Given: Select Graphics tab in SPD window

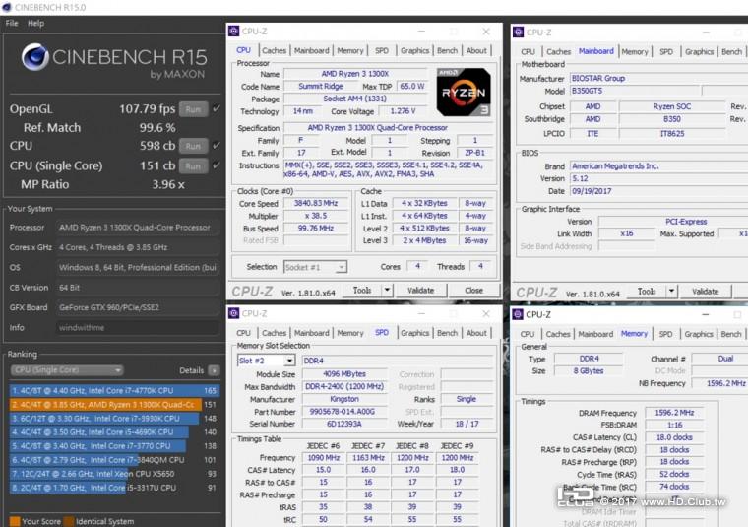Looking at the screenshot, I should 414,333.
